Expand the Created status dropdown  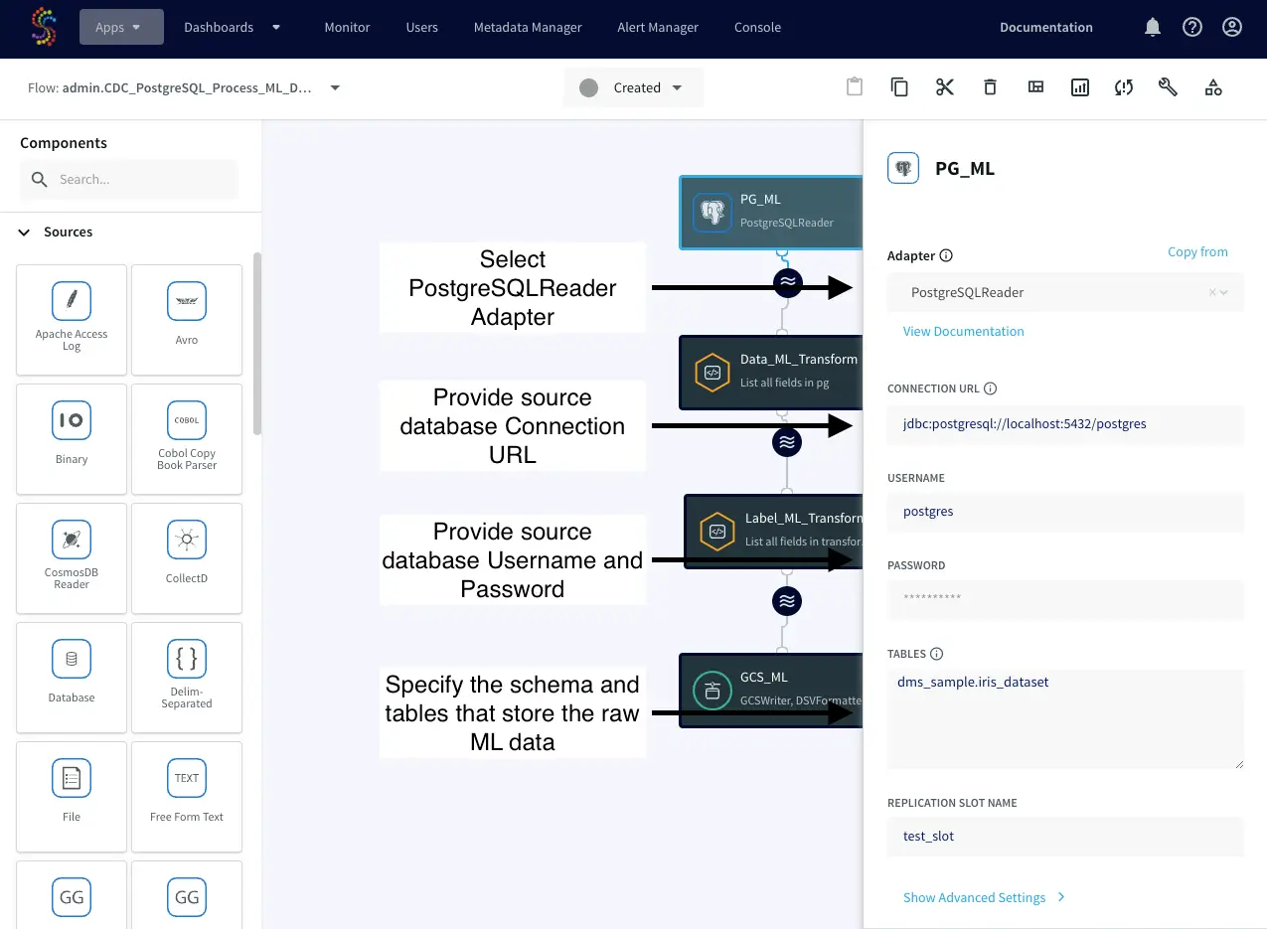tap(634, 87)
